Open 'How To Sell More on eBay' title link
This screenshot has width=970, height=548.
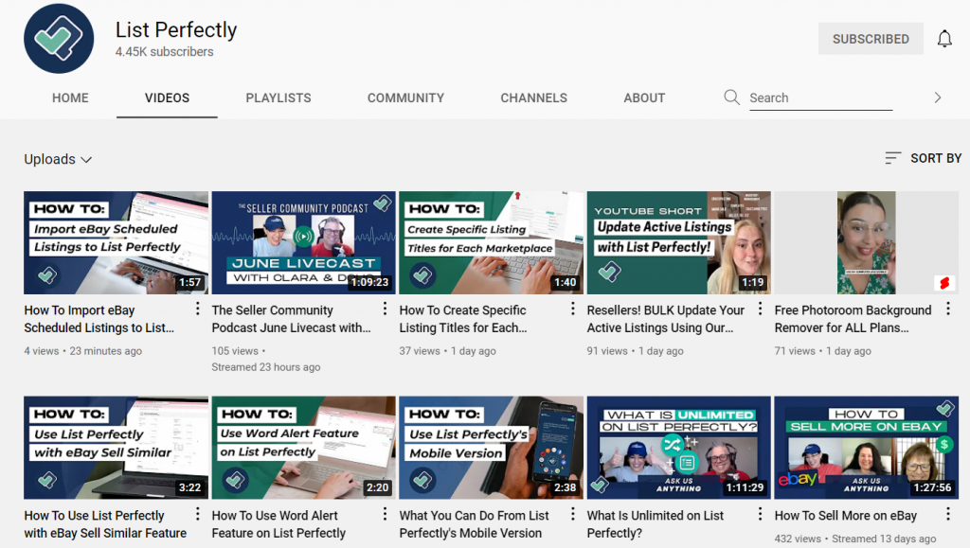(x=846, y=515)
